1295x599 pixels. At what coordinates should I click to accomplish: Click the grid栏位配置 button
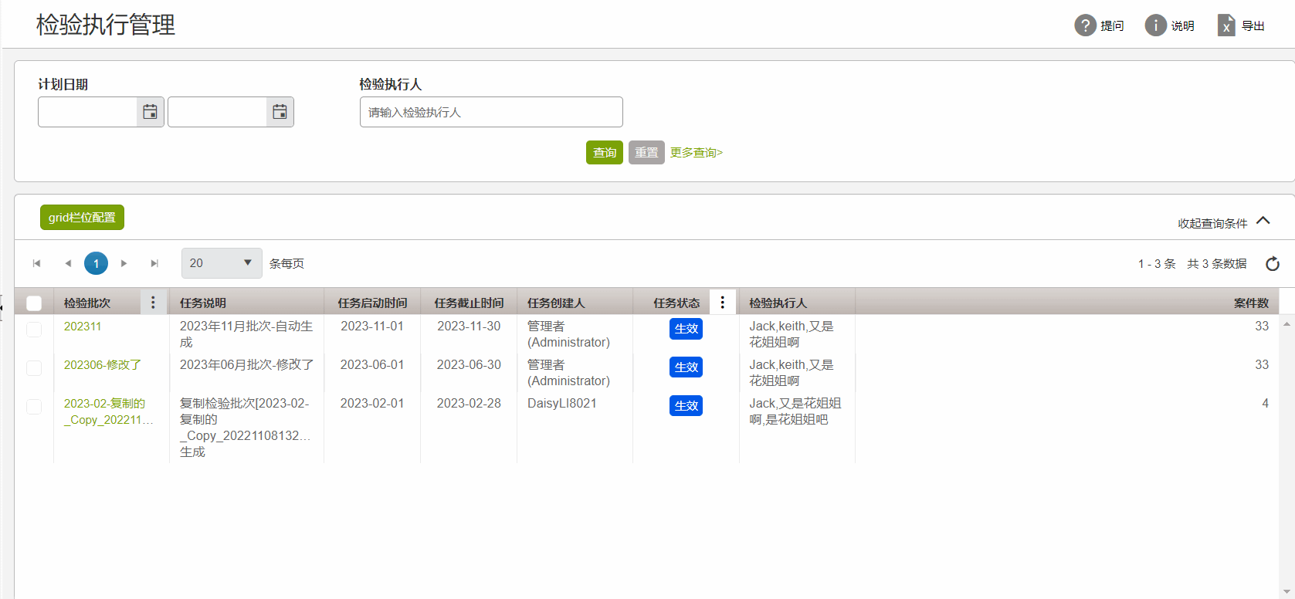82,218
